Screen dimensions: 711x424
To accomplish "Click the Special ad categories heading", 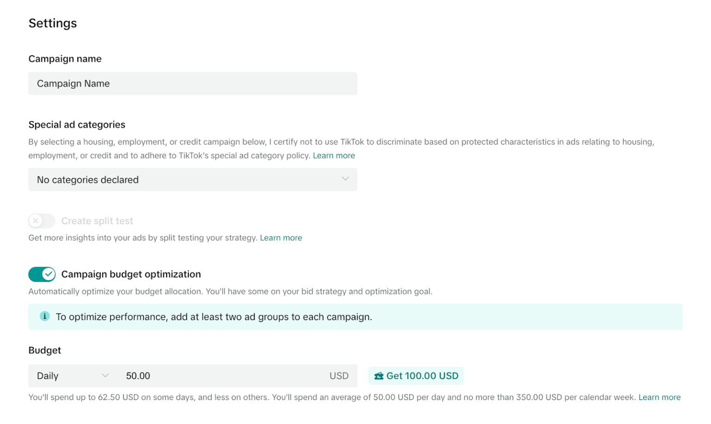I will (77, 125).
